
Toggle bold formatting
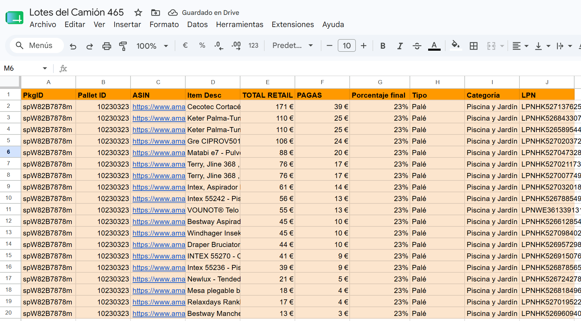click(383, 46)
